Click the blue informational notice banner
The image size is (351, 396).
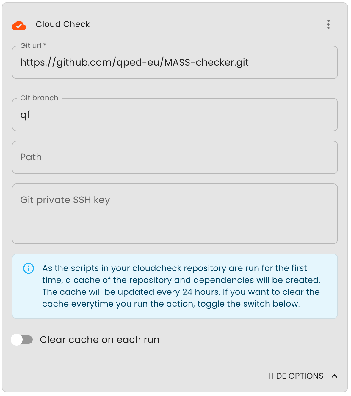pos(175,286)
